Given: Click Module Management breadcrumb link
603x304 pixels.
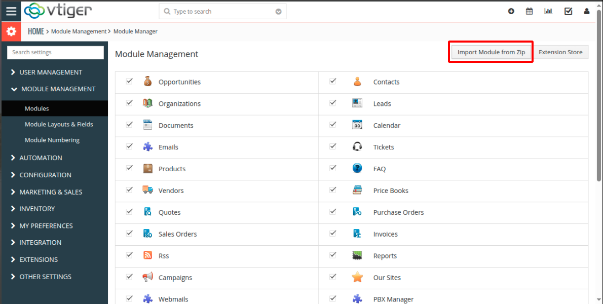Looking at the screenshot, I should pos(79,31).
